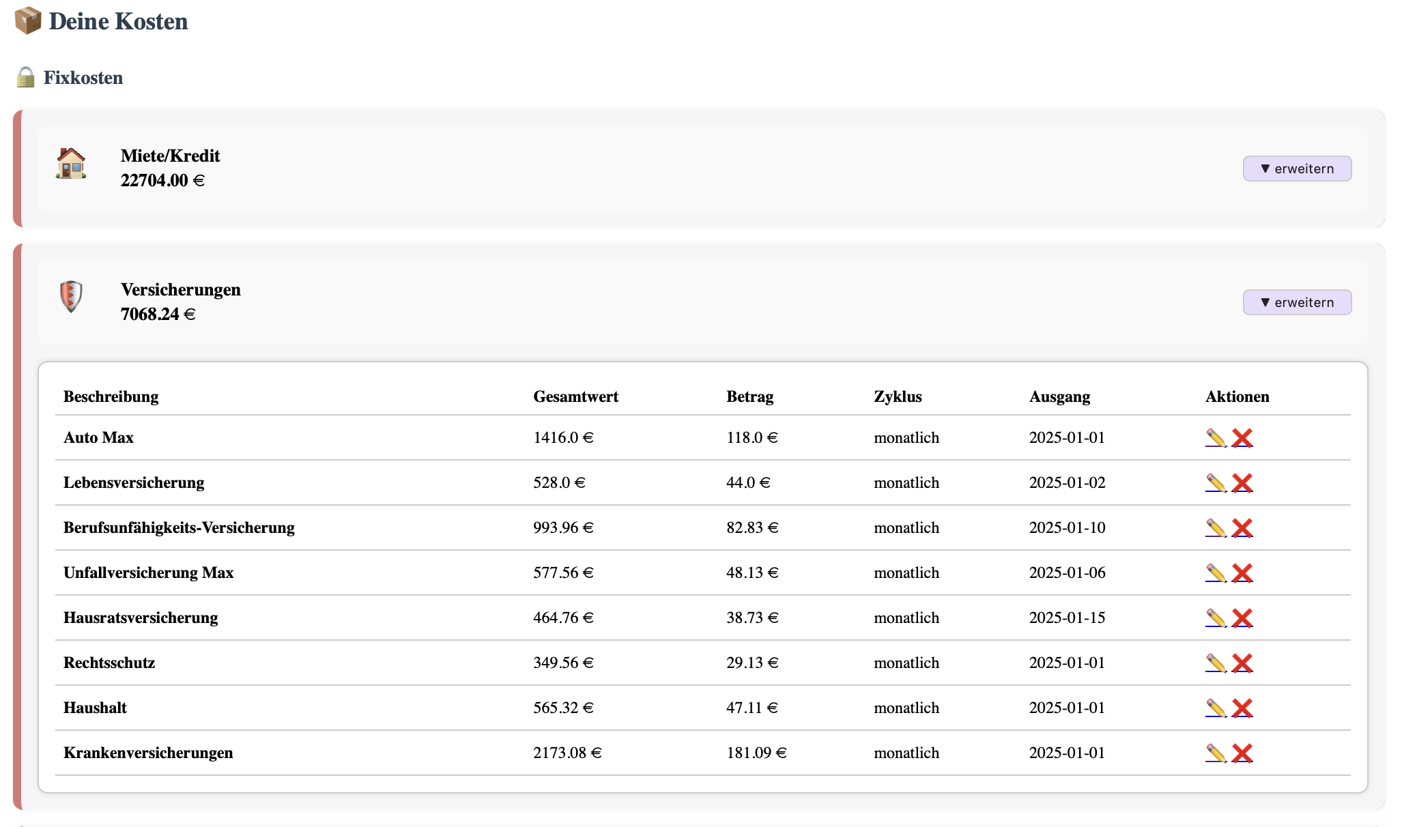Expand the Miete/Kredit section
Screen dimensions: 1402x827
tap(1296, 169)
